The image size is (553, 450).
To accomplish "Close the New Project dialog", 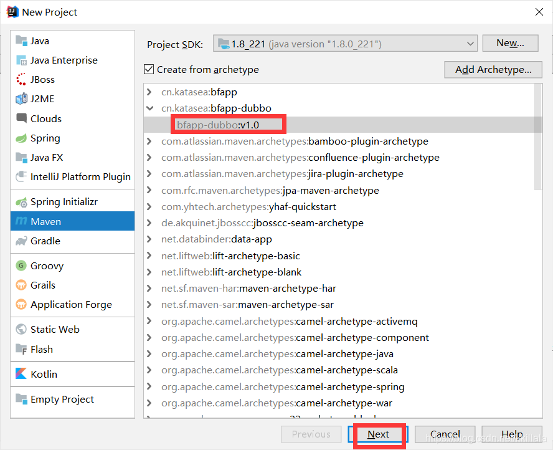I will tap(539, 12).
